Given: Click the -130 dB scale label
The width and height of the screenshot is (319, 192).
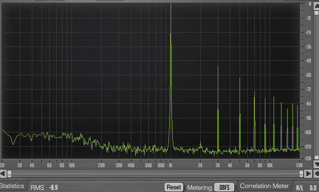Looking at the screenshot, I should [308, 158].
